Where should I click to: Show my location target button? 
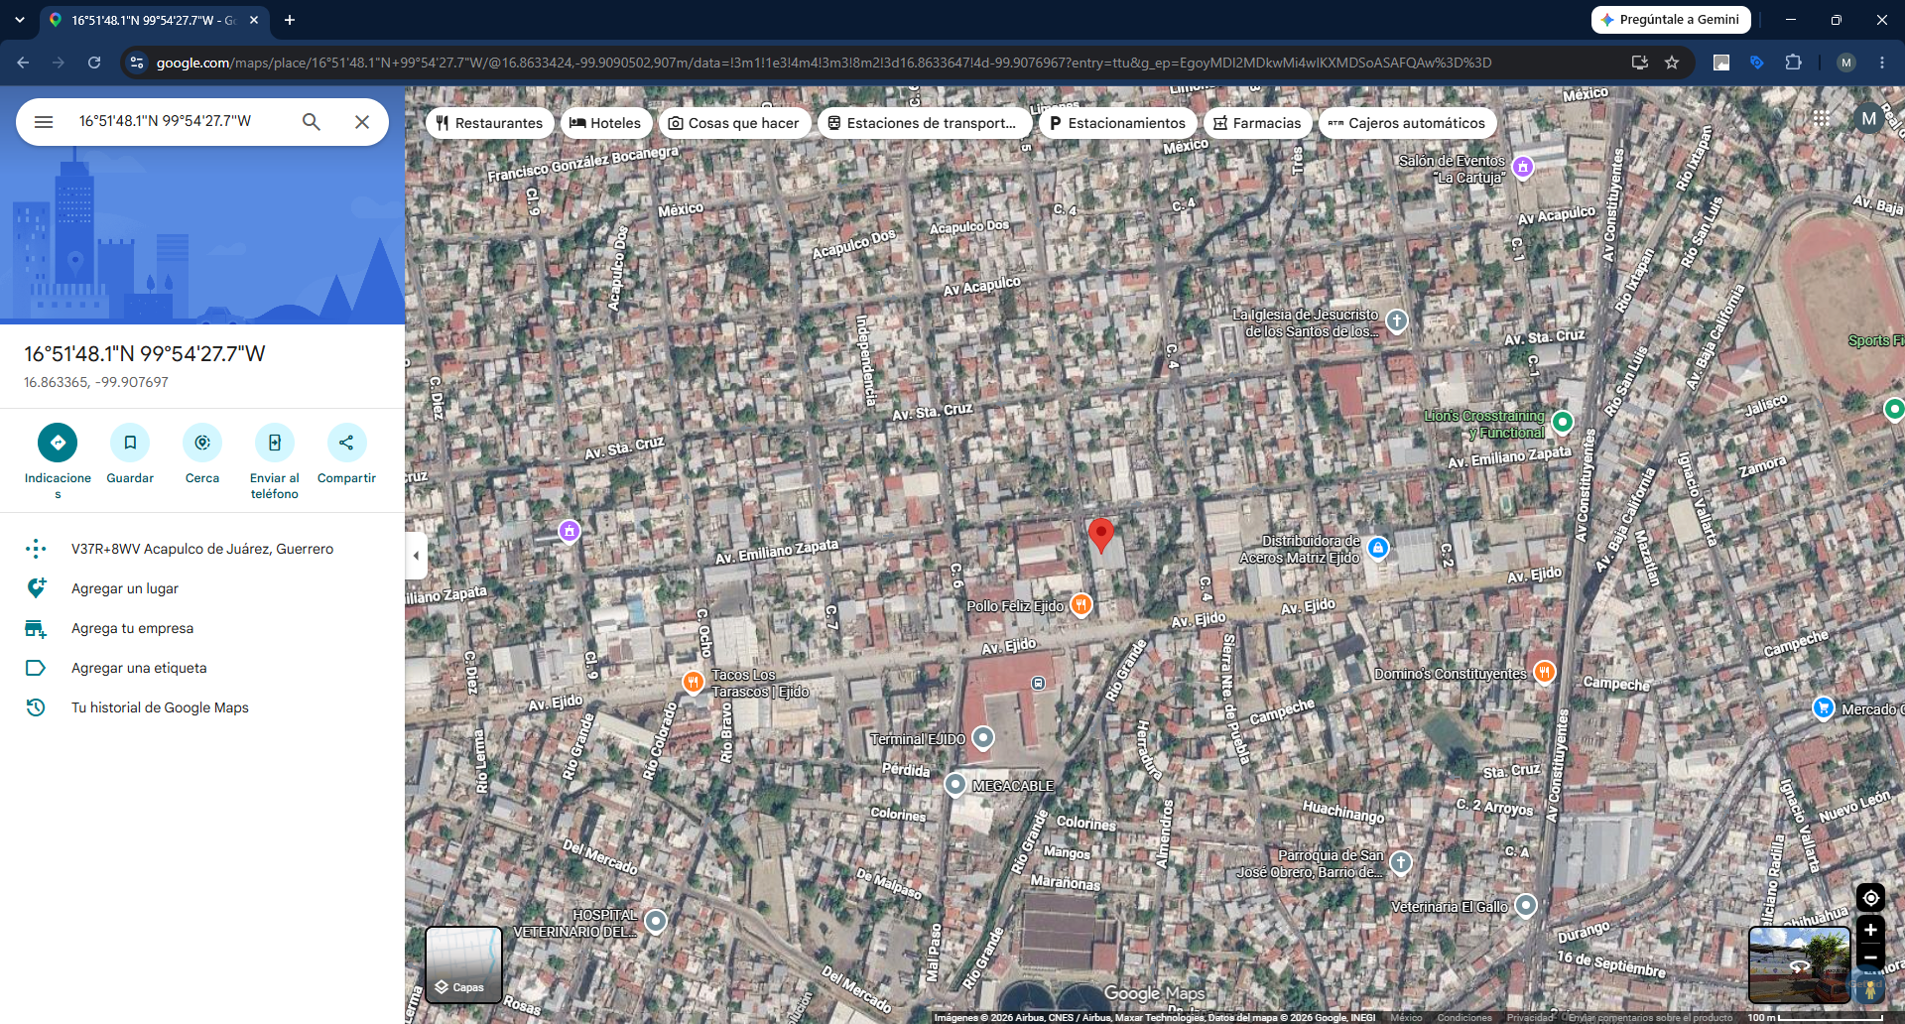coord(1870,898)
